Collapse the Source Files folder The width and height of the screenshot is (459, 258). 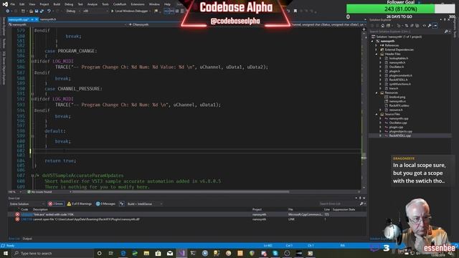click(377, 115)
